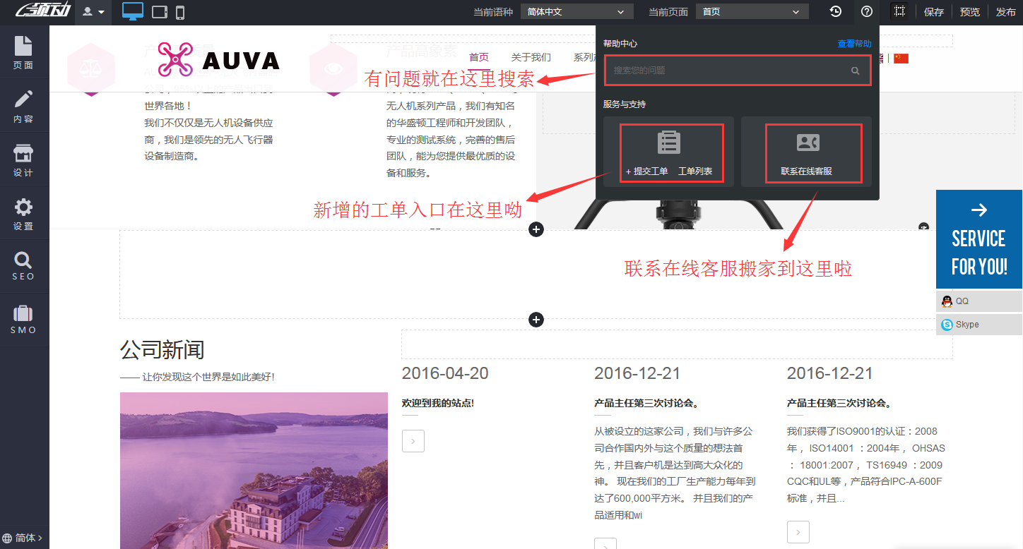
Task: Open the 页面 panel in the sidebar
Action: click(23, 54)
